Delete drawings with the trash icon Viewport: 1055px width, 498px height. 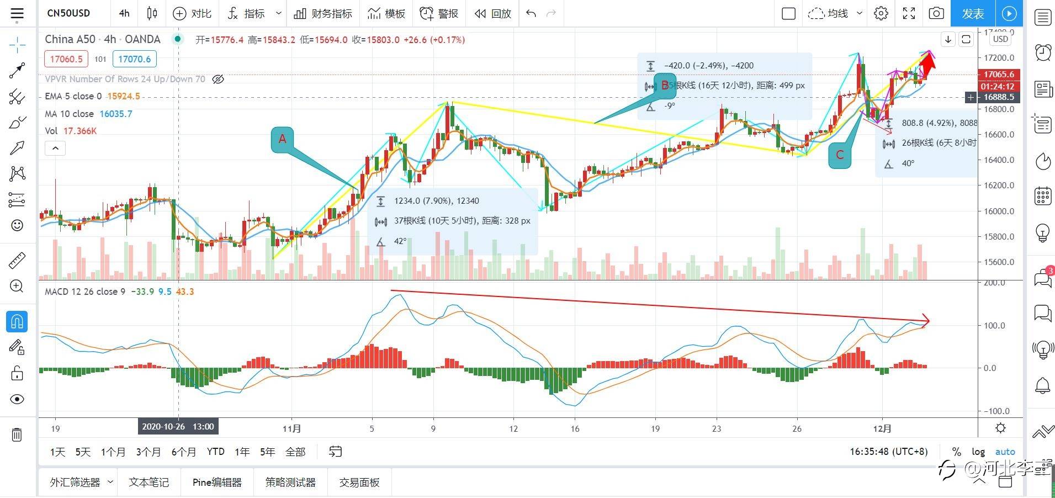coord(17,435)
